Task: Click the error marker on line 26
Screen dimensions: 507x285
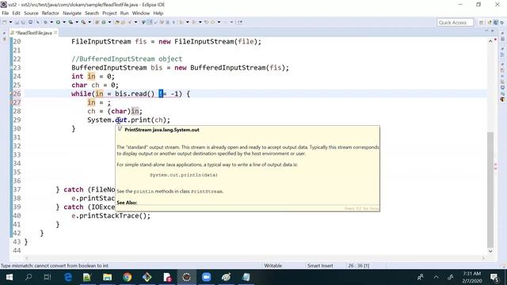Action: pos(11,93)
